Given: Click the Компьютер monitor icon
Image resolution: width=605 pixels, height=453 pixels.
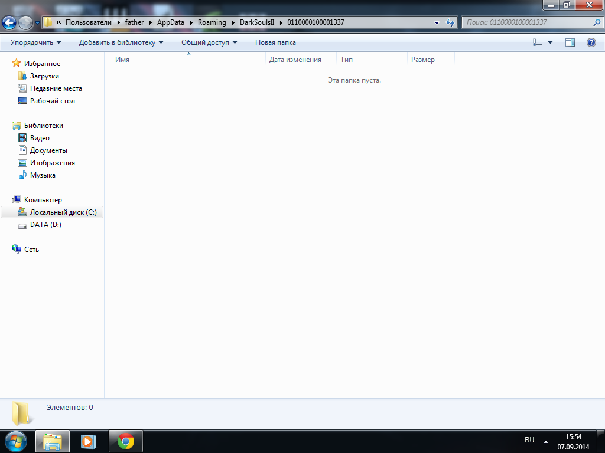Looking at the screenshot, I should coord(16,199).
